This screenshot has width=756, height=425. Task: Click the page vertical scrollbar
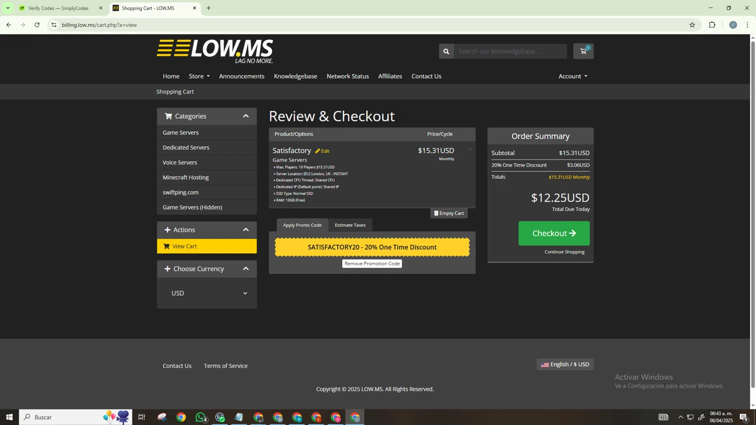753,214
